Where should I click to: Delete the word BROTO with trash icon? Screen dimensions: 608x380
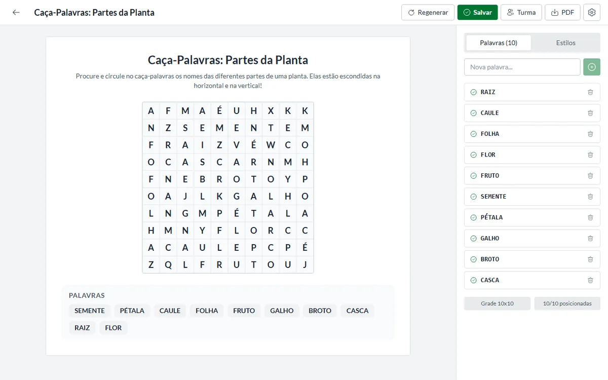590,259
